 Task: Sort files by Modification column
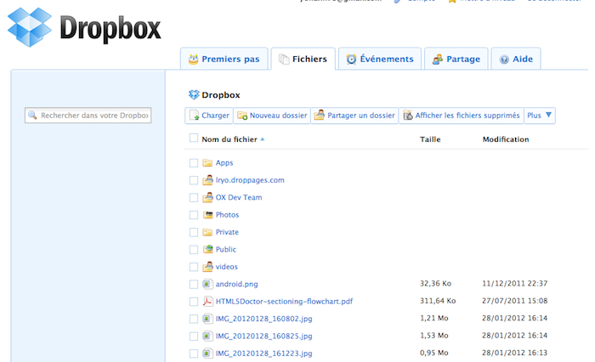point(505,139)
